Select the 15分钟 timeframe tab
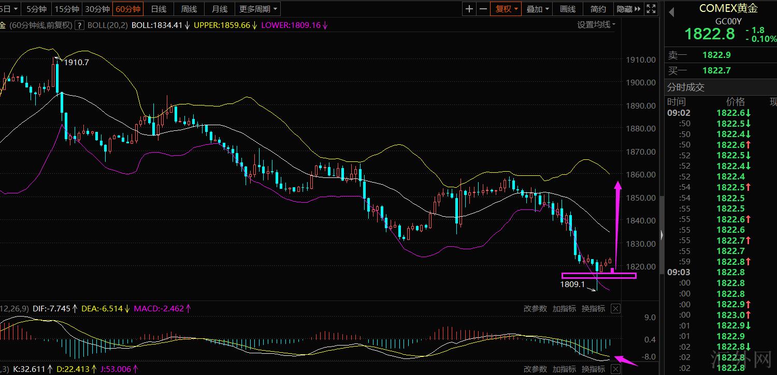The image size is (777, 375). coord(67,9)
